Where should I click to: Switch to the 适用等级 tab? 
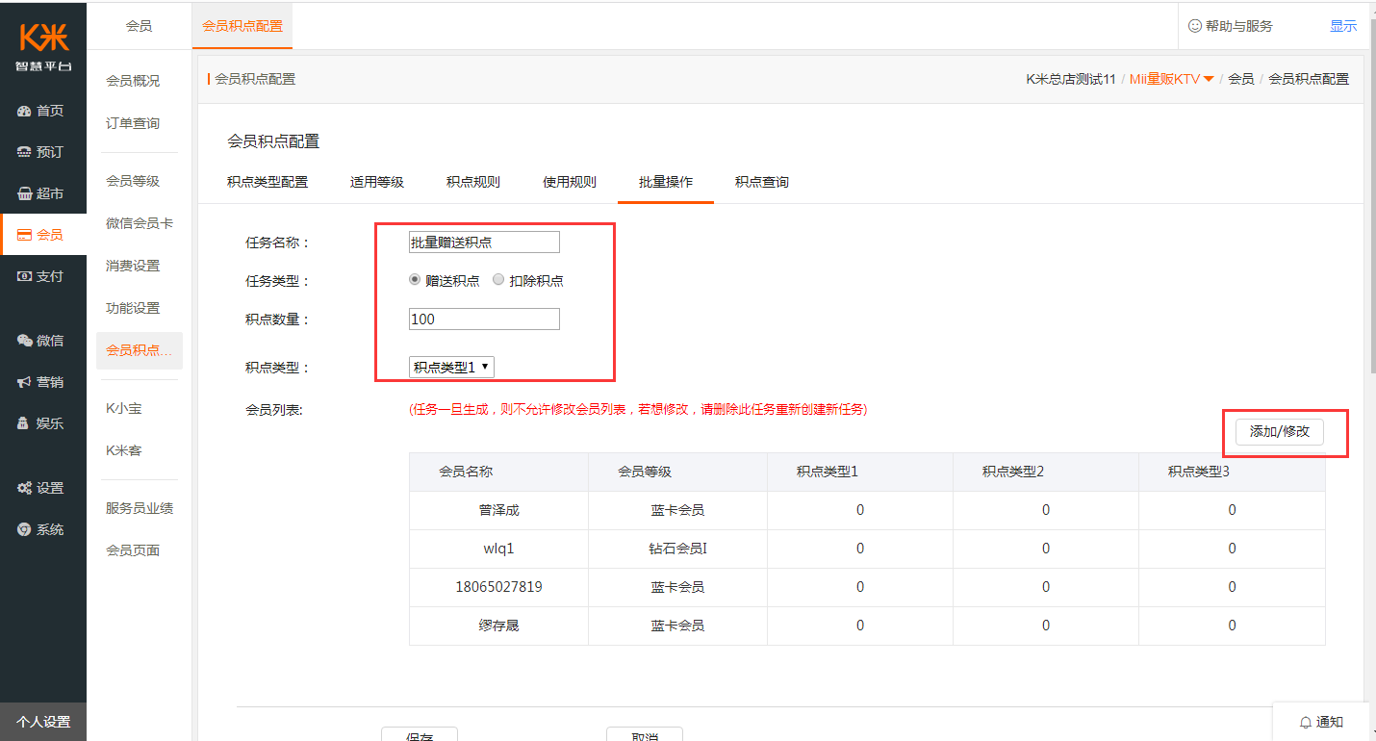click(377, 182)
